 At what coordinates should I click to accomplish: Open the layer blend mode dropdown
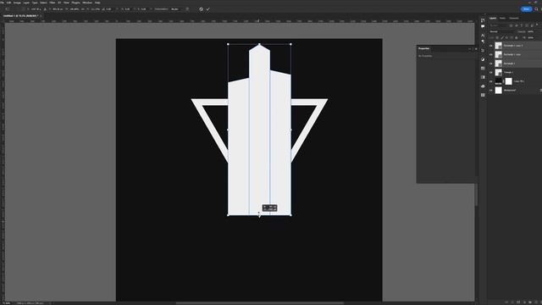tap(501, 31)
